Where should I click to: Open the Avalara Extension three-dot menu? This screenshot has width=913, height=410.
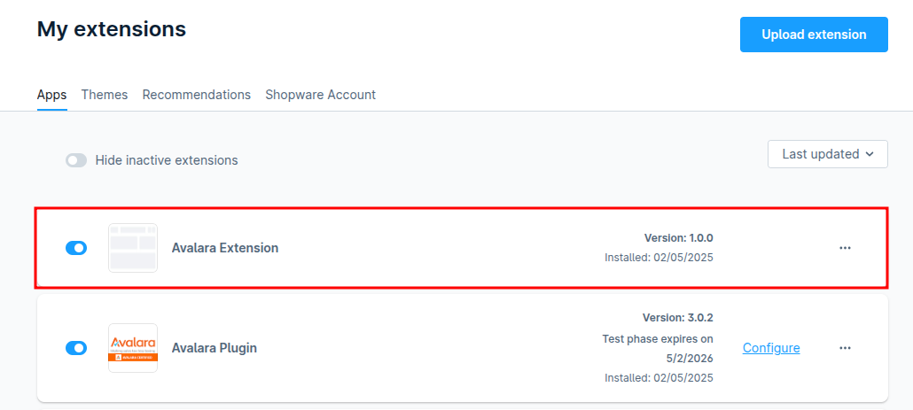click(845, 248)
